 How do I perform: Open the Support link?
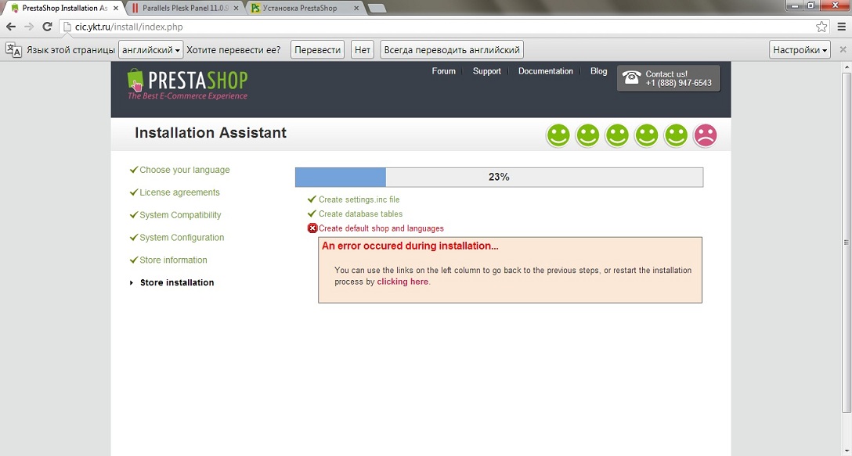487,71
